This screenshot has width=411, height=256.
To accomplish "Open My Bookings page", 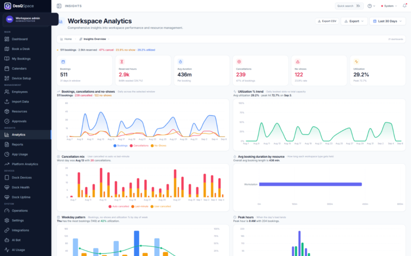I will pyautogui.click(x=26, y=59).
